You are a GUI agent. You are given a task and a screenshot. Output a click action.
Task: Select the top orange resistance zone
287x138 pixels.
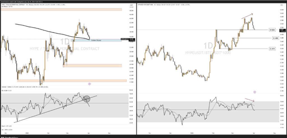[x=61, y=9]
